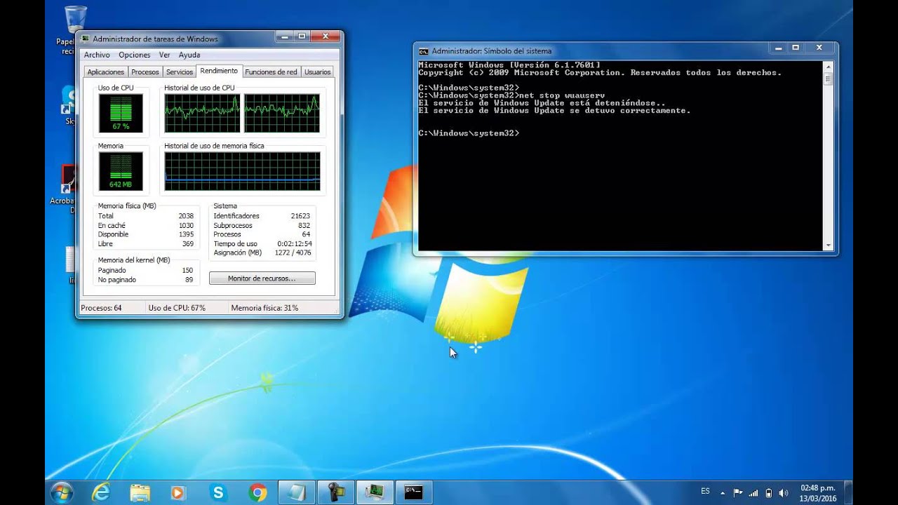Open the Opciones menu
898x505 pixels.
(x=135, y=55)
